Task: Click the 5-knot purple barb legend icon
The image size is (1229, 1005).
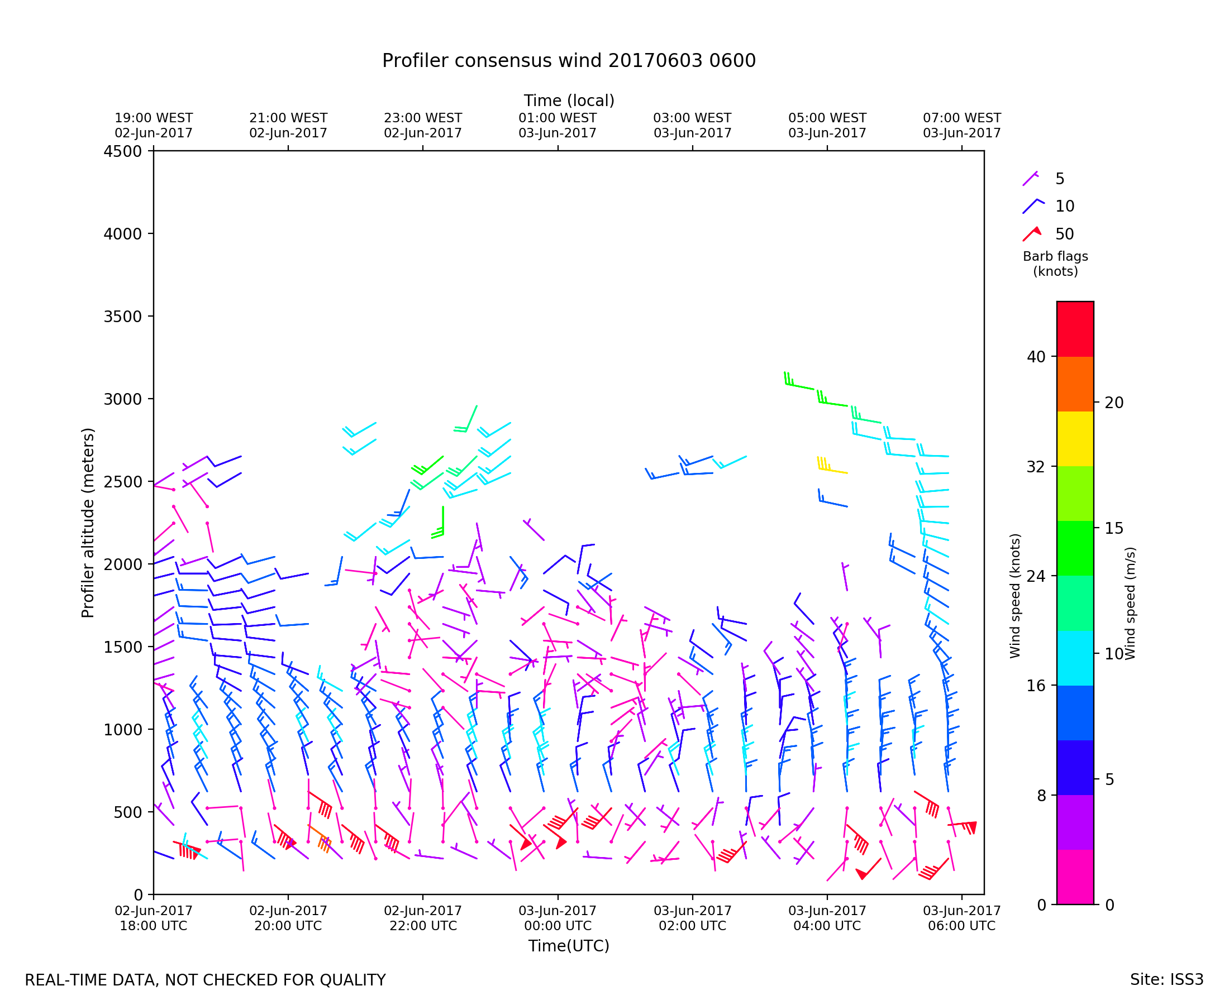Action: click(x=1030, y=179)
